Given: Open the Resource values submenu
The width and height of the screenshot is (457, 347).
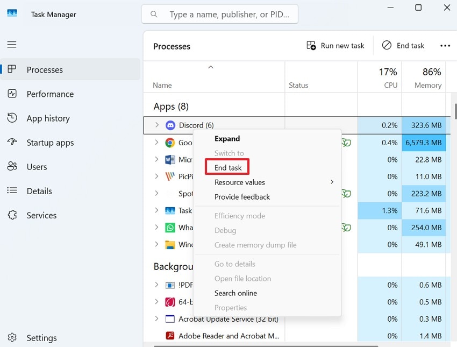Looking at the screenshot, I should [x=240, y=182].
